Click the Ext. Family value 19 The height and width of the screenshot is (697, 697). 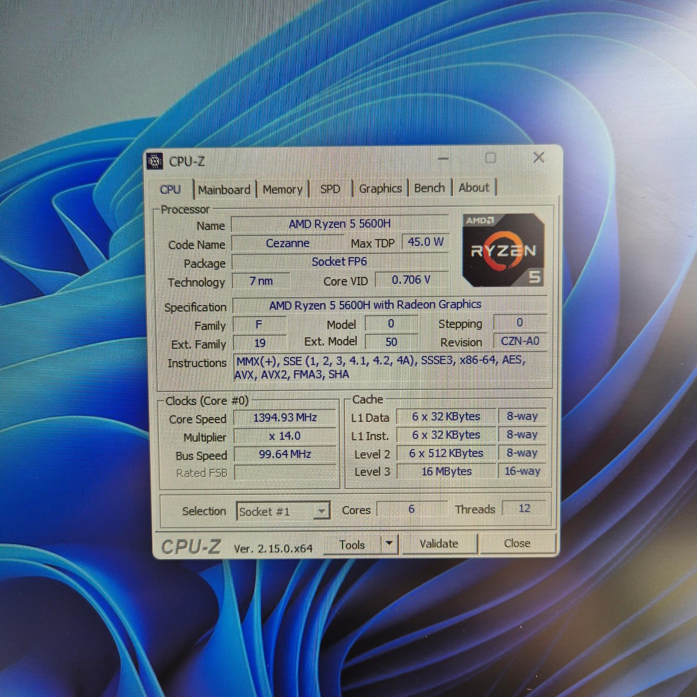click(x=260, y=343)
